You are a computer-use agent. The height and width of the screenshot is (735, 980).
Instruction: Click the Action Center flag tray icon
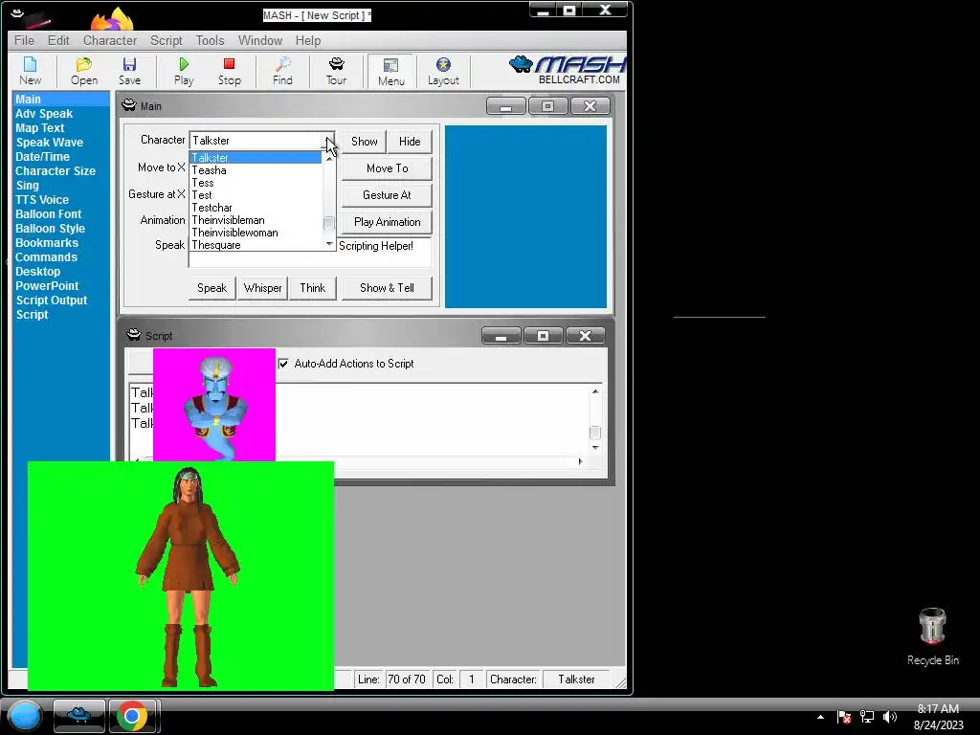[x=844, y=717]
